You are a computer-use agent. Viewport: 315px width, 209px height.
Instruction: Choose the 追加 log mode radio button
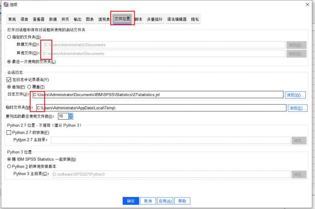(9, 87)
